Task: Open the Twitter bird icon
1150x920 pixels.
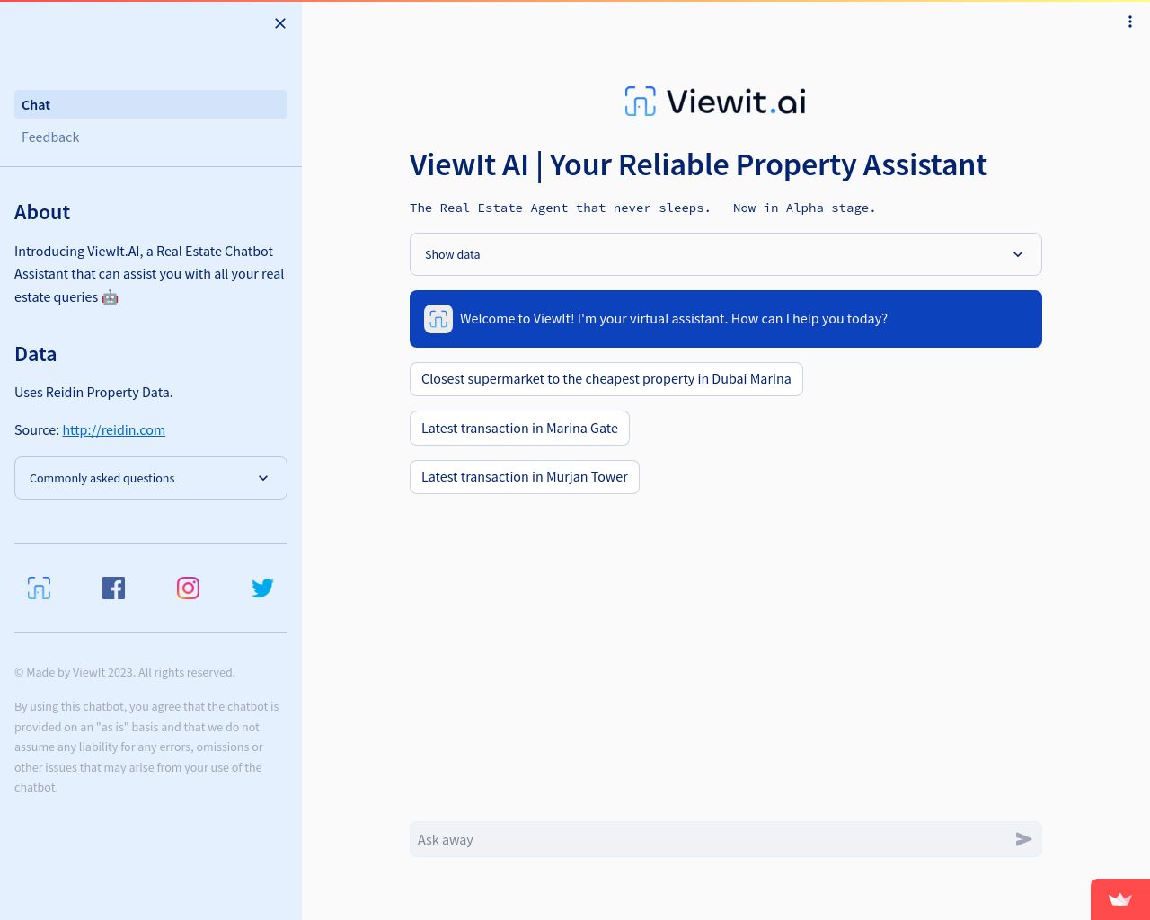Action: pyautogui.click(x=262, y=588)
